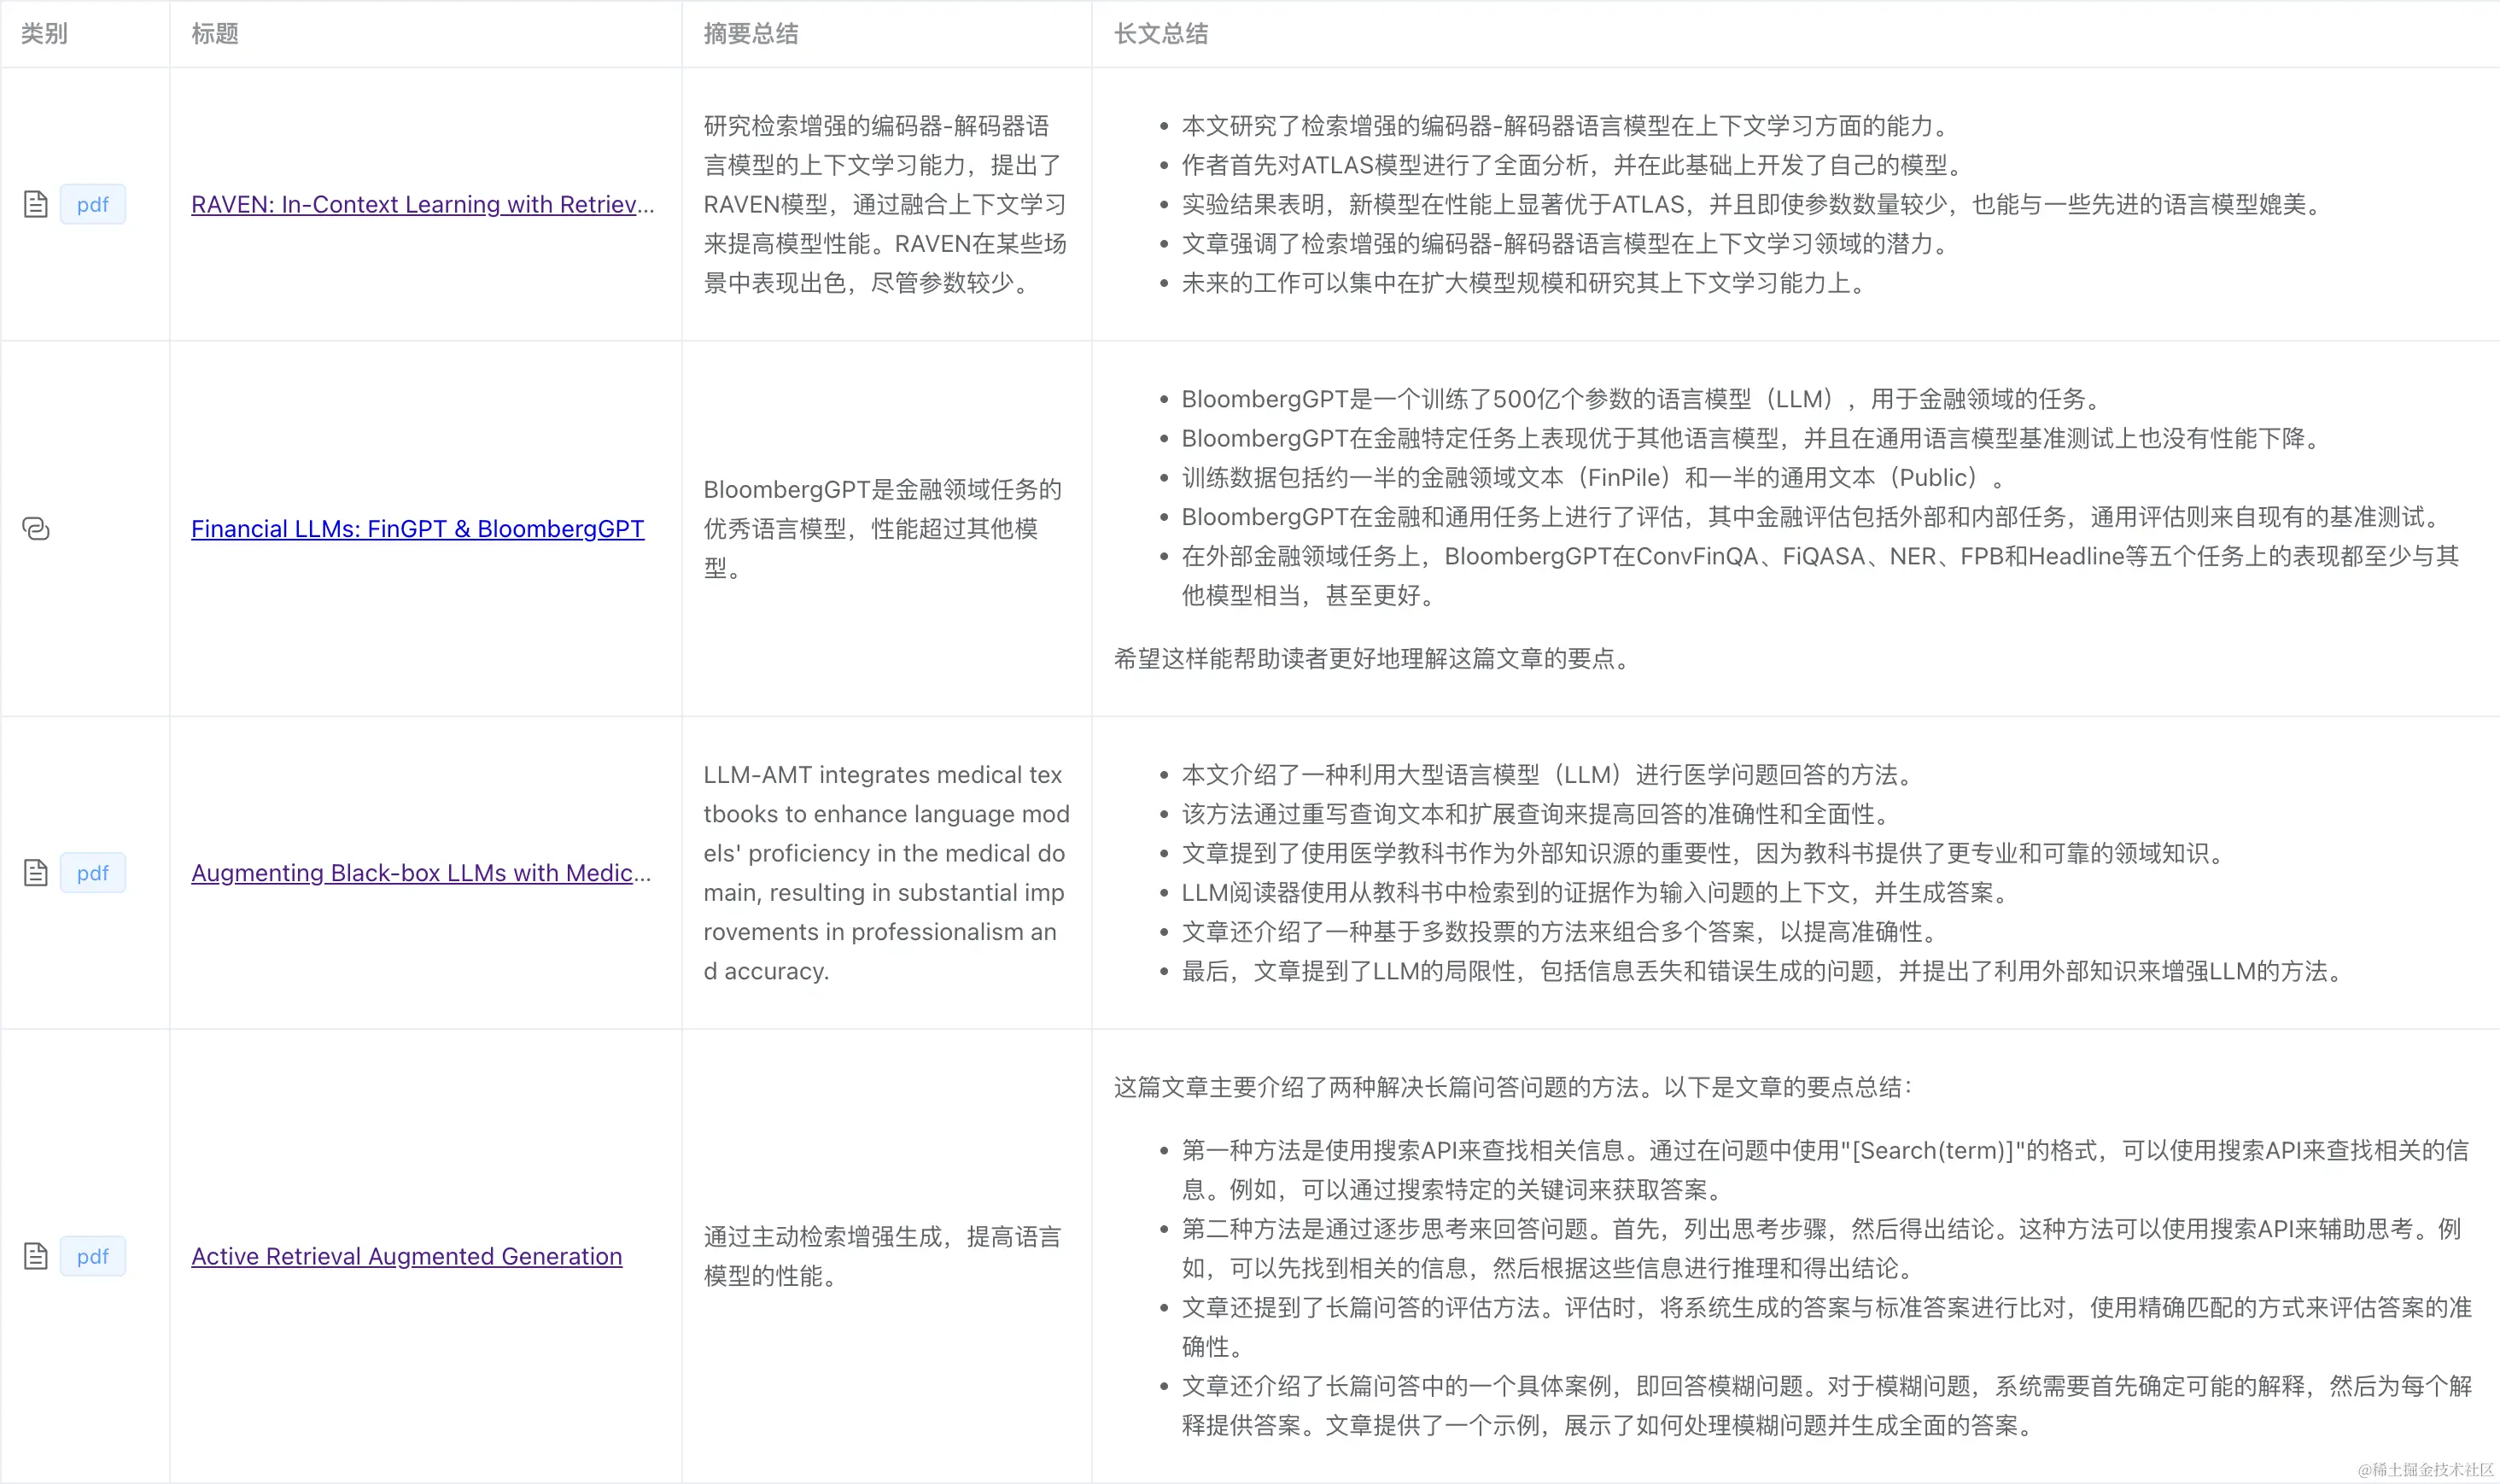2500x1484 pixels.
Task: Open the Financial LLMs: FinGPT & BloombergGPT link
Action: pos(417,529)
